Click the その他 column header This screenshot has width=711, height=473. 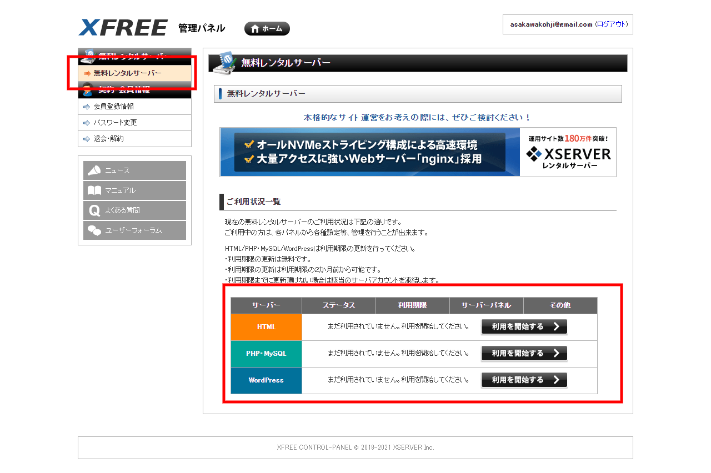(560, 305)
